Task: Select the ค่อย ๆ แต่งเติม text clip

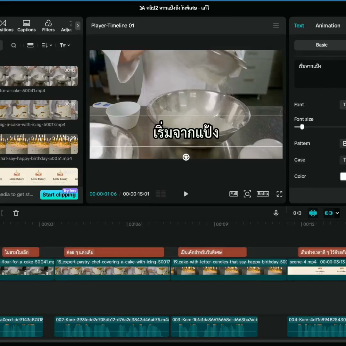Action: pyautogui.click(x=114, y=252)
